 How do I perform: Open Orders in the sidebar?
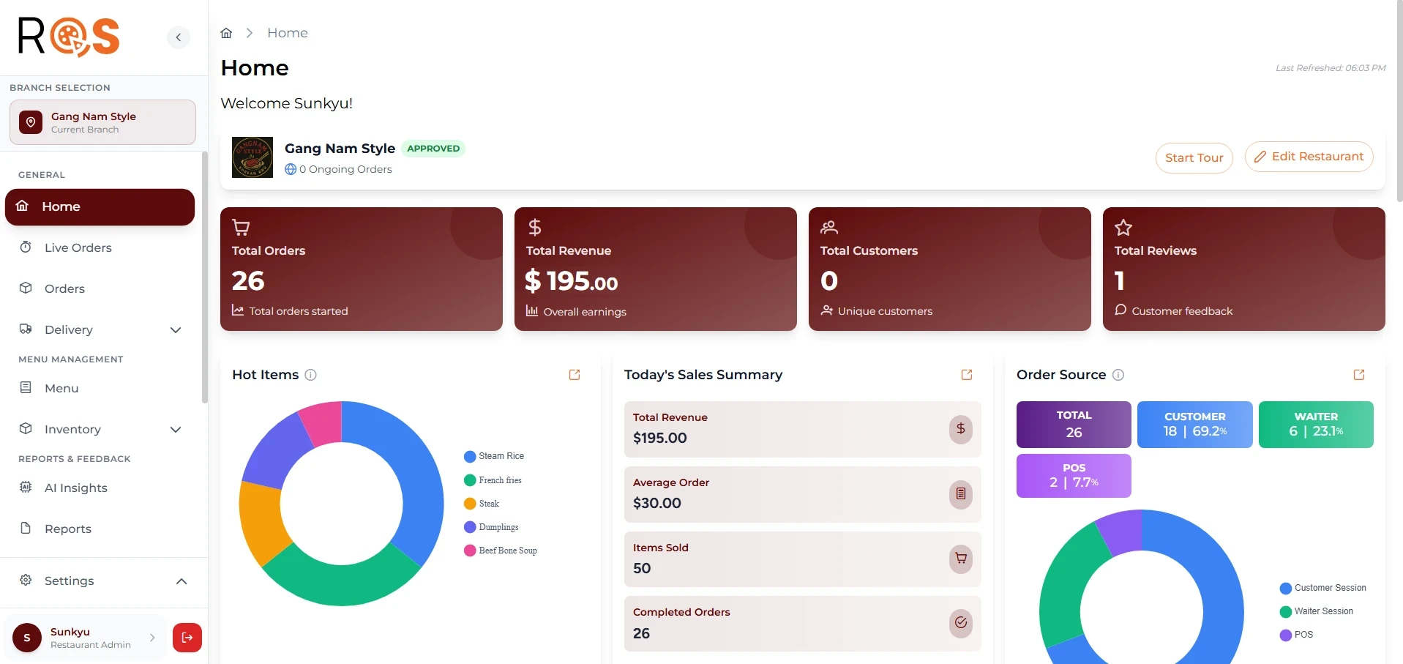pos(100,288)
